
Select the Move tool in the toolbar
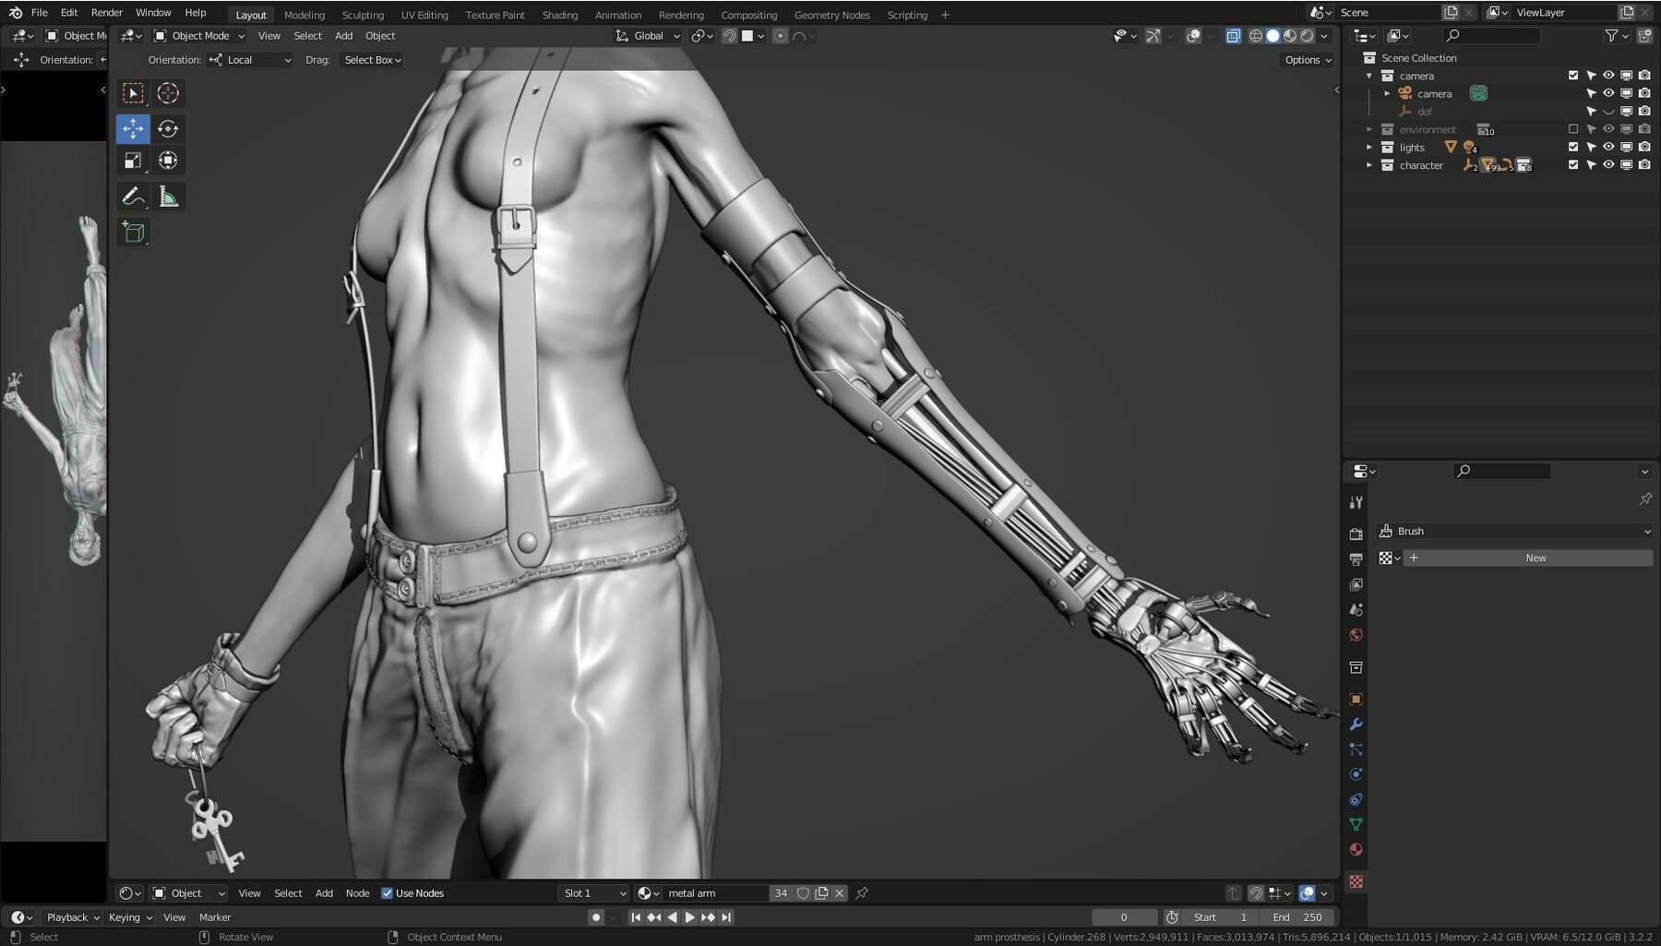click(x=132, y=129)
